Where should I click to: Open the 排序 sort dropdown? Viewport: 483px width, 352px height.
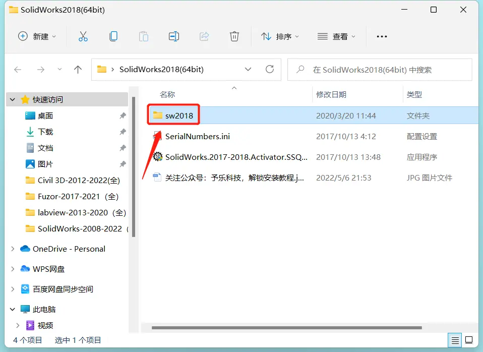tap(280, 36)
